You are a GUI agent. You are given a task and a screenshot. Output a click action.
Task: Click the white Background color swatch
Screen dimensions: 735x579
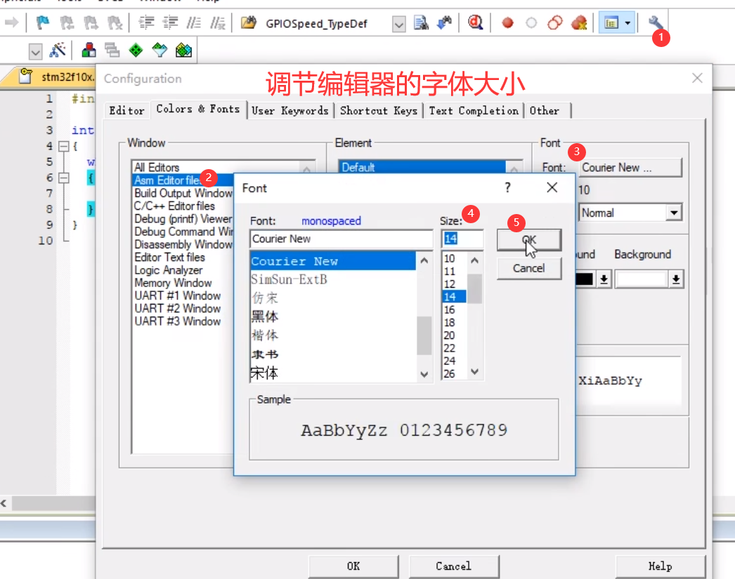point(642,279)
